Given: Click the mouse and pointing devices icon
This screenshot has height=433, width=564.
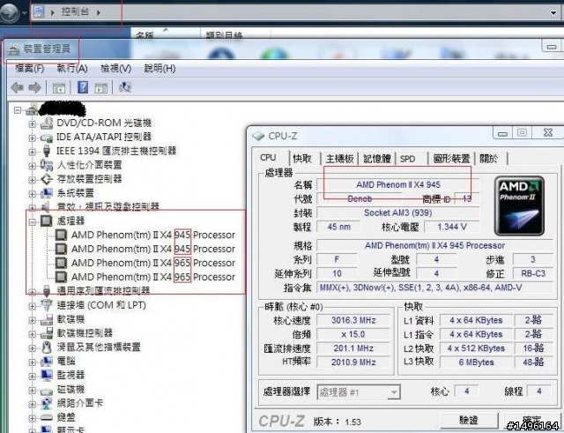Looking at the screenshot, I should (47, 347).
